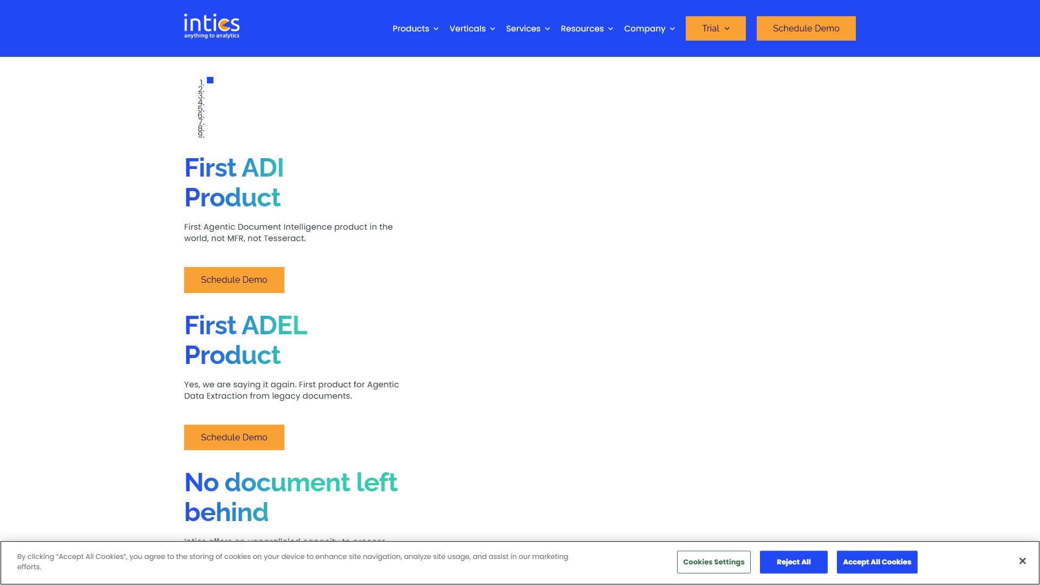
Task: Click the chevron arrow beside Company
Action: pyautogui.click(x=672, y=29)
